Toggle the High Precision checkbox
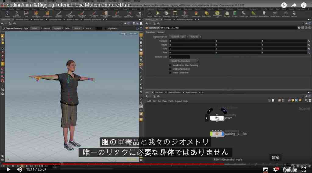This screenshot has height=173, width=312. click(x=105, y=29)
